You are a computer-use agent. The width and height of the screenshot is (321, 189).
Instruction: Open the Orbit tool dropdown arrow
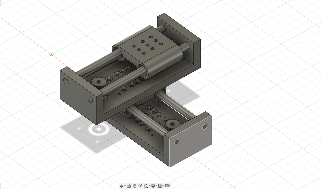click(x=125, y=186)
